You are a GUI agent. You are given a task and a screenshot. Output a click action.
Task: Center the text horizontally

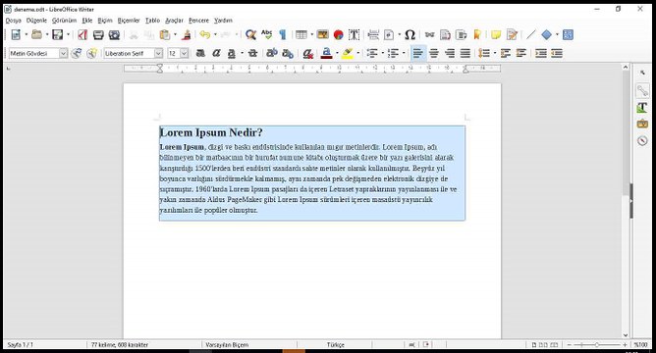(434, 53)
